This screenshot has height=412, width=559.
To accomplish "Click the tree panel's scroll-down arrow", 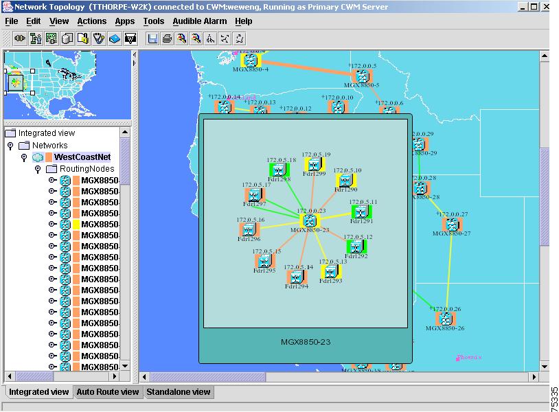I will pos(125,367).
